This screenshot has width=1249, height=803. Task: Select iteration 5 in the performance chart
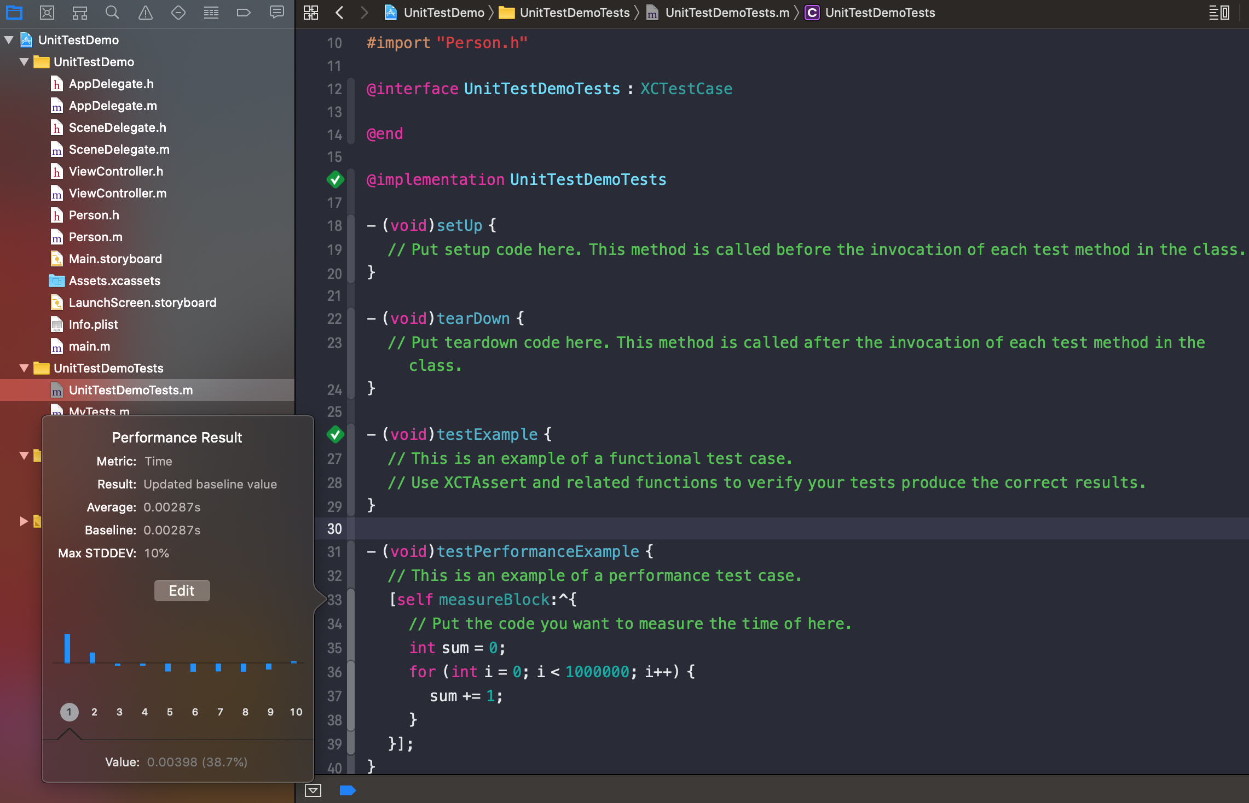(170, 712)
